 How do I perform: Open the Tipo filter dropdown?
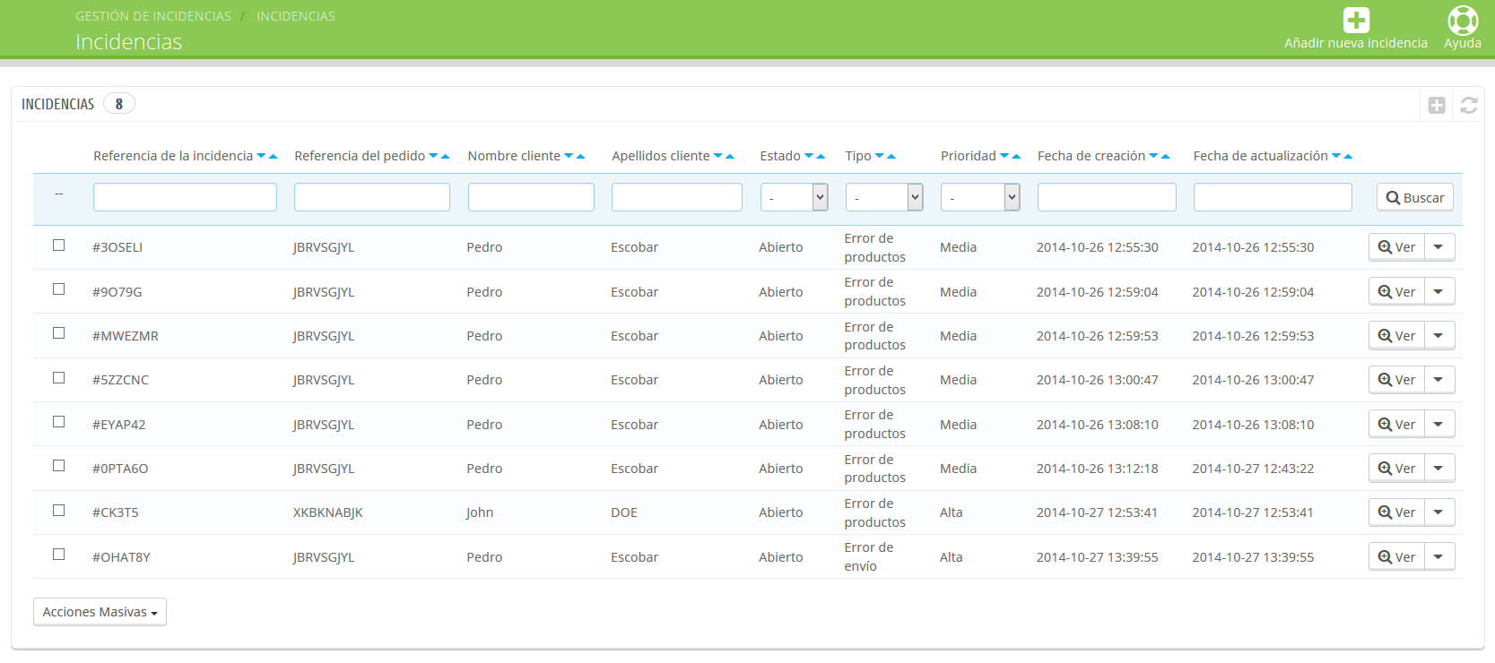pyautogui.click(x=884, y=197)
